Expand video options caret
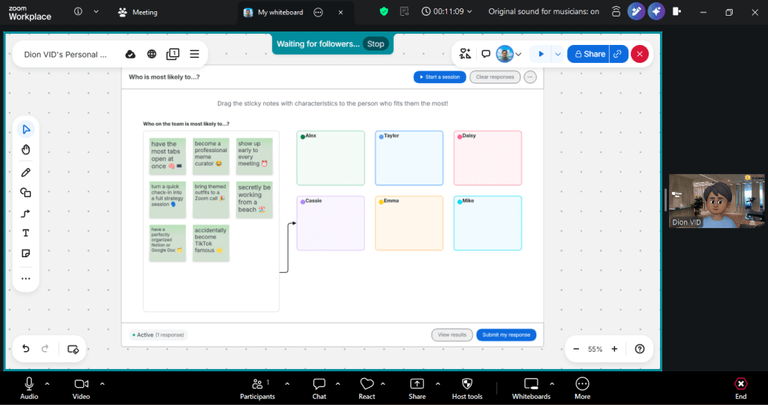The height and width of the screenshot is (405, 768). [102, 384]
